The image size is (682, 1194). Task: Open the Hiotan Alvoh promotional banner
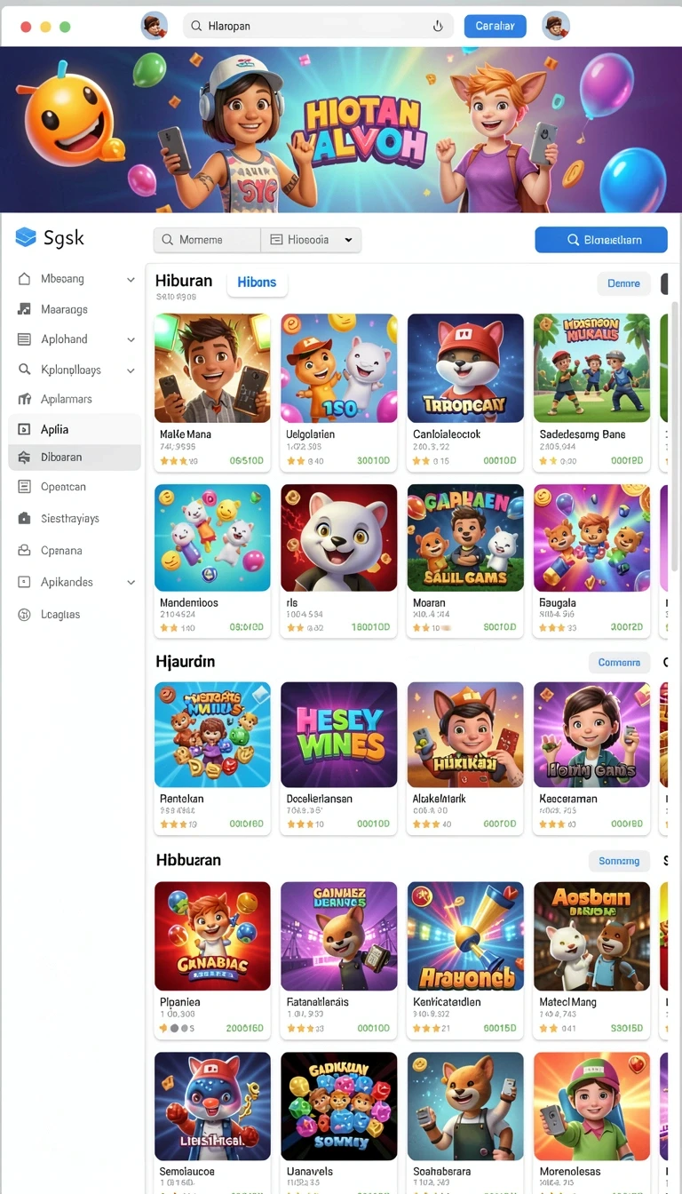click(341, 130)
